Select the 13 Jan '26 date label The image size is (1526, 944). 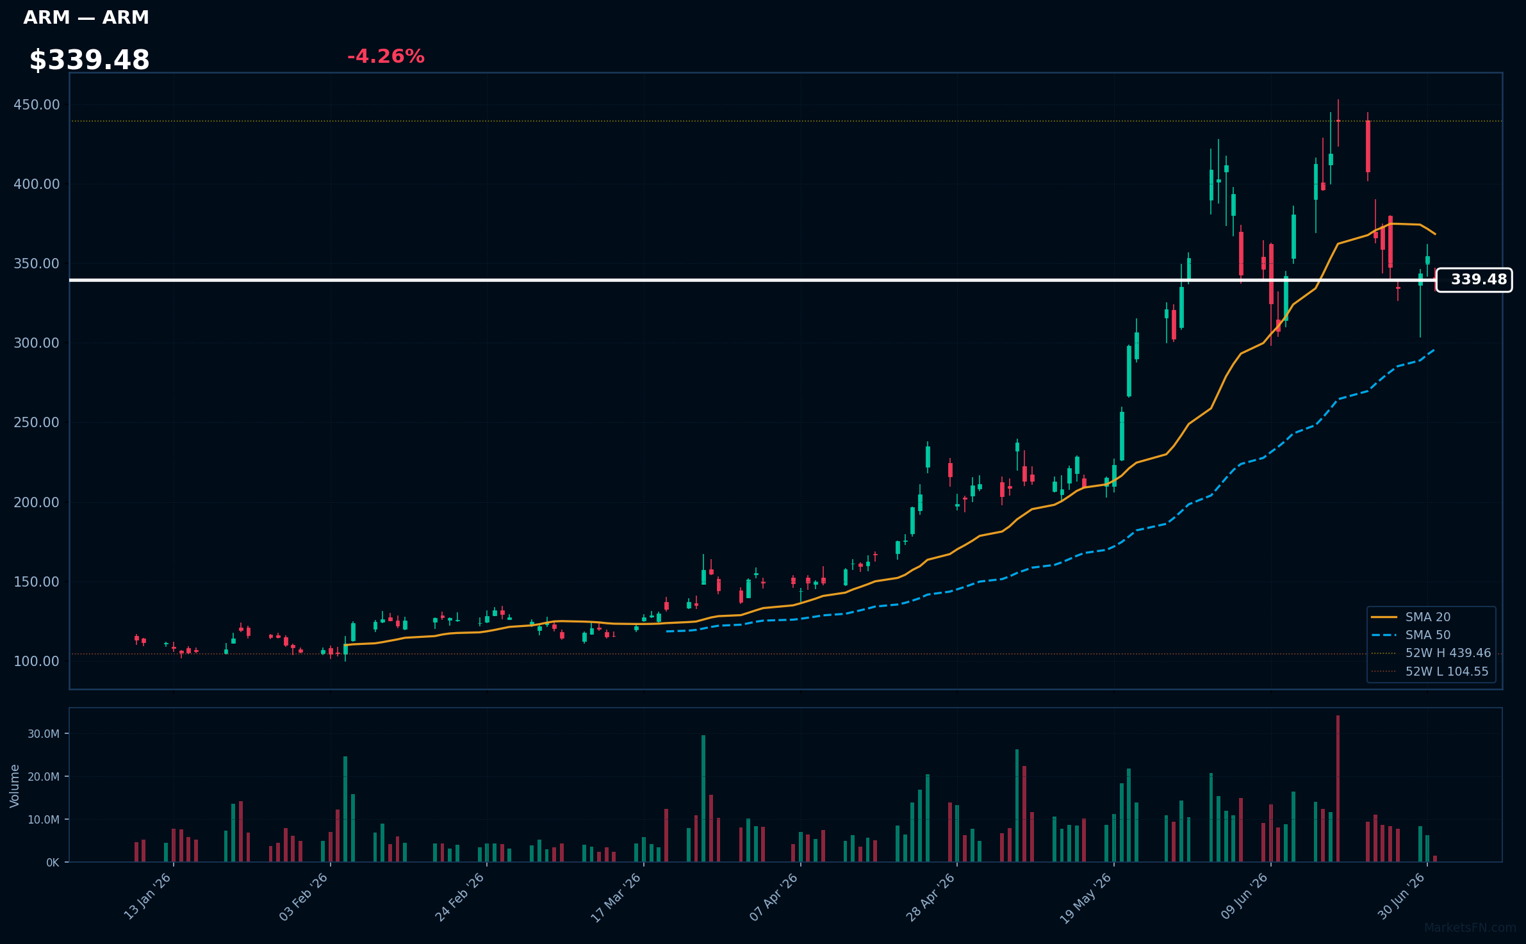148,897
